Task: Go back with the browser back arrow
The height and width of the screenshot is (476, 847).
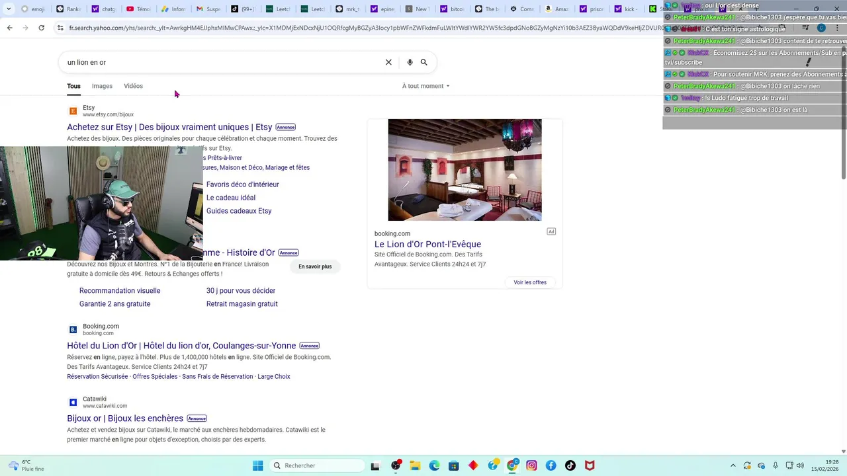Action: coord(9,28)
